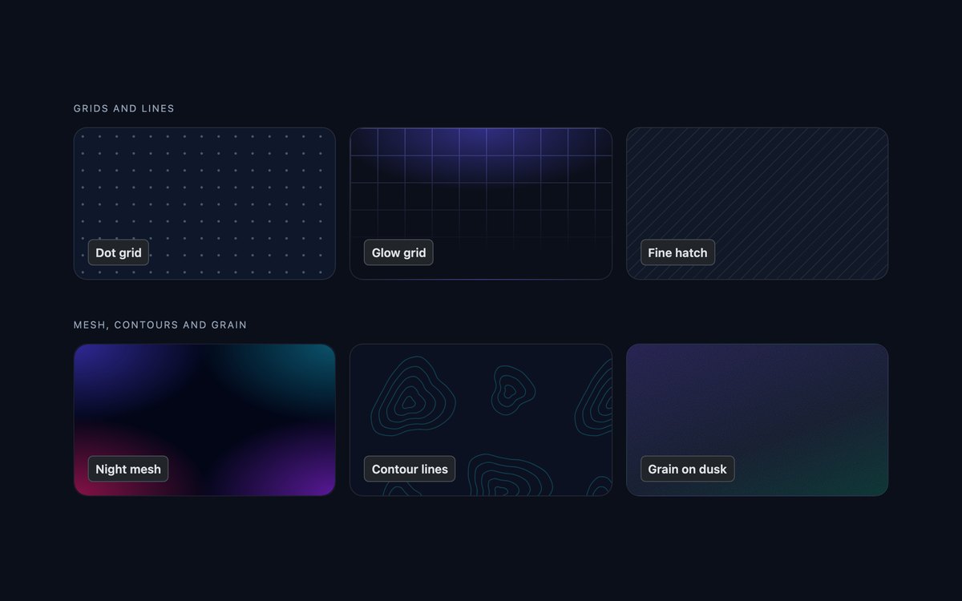Click the Contour lines label

point(410,469)
